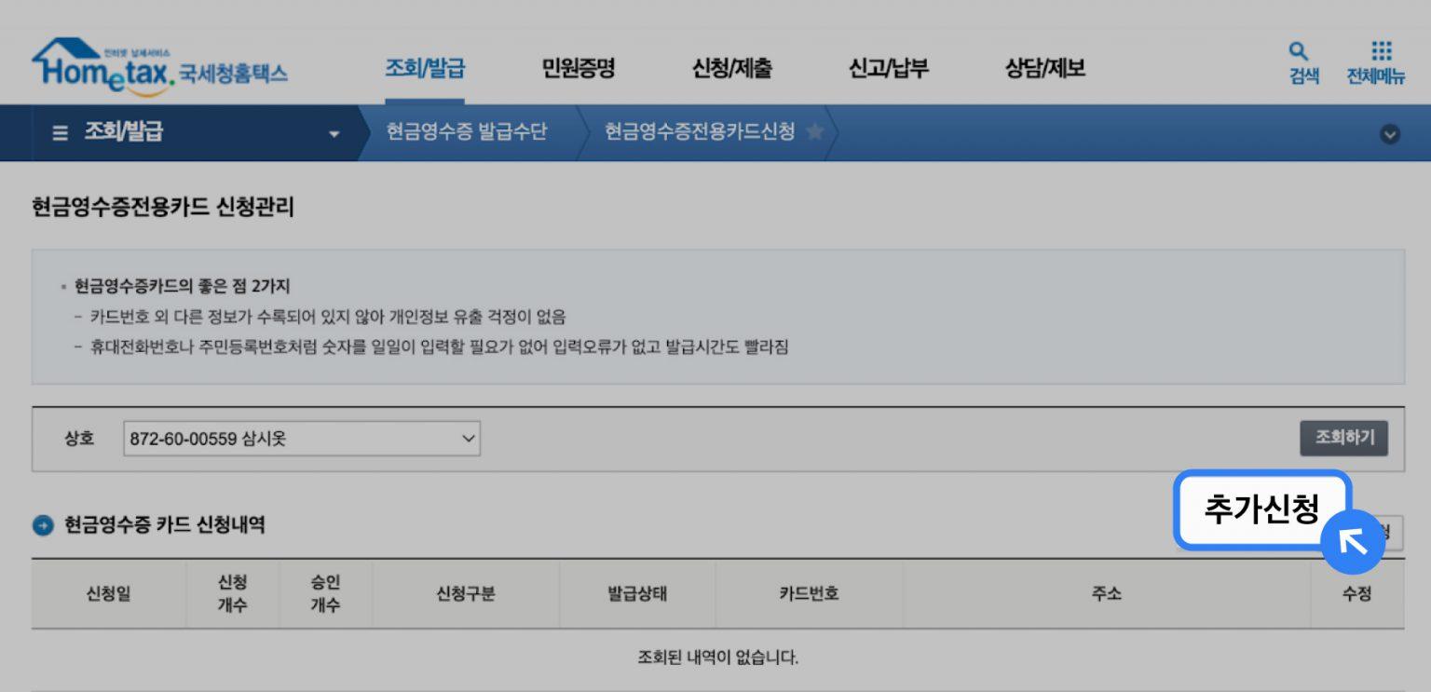Click the hamburger icon beside 조회/발급

click(x=60, y=133)
